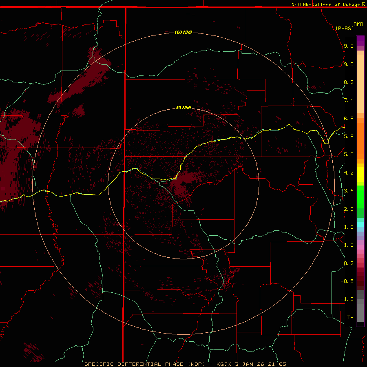This screenshot has height=367, width=367.
Task: Click the TH label at the scale bottom
Action: tap(350, 317)
